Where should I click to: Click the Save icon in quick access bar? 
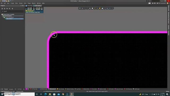point(3,1)
